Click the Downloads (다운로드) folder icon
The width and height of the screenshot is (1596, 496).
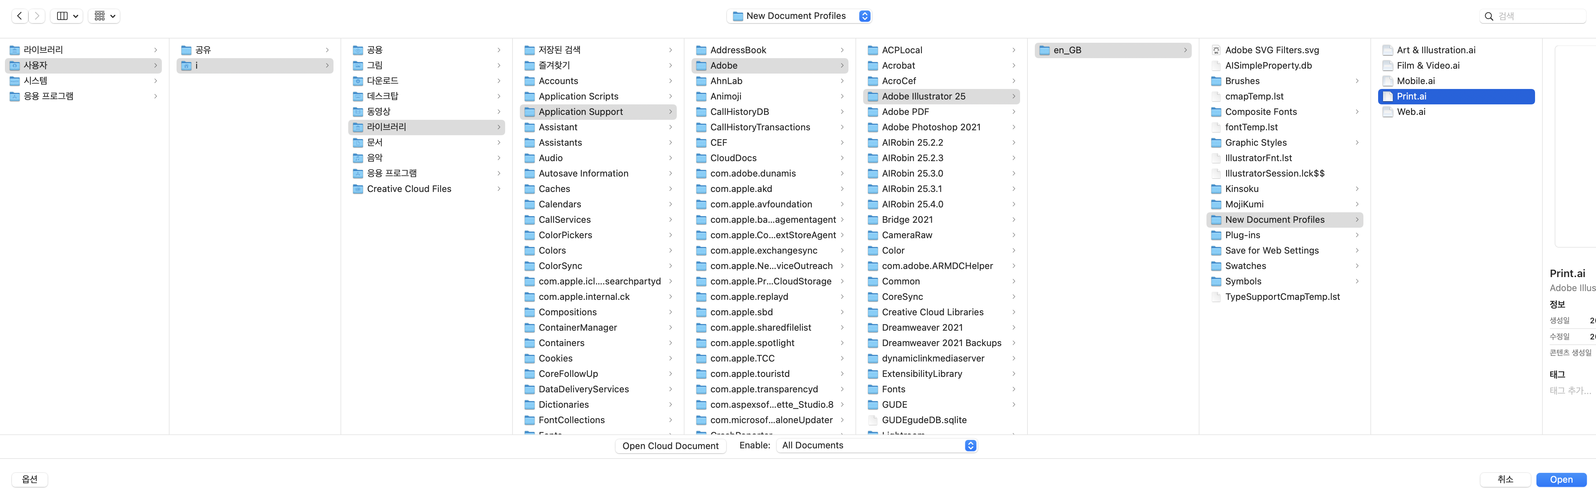tap(358, 81)
